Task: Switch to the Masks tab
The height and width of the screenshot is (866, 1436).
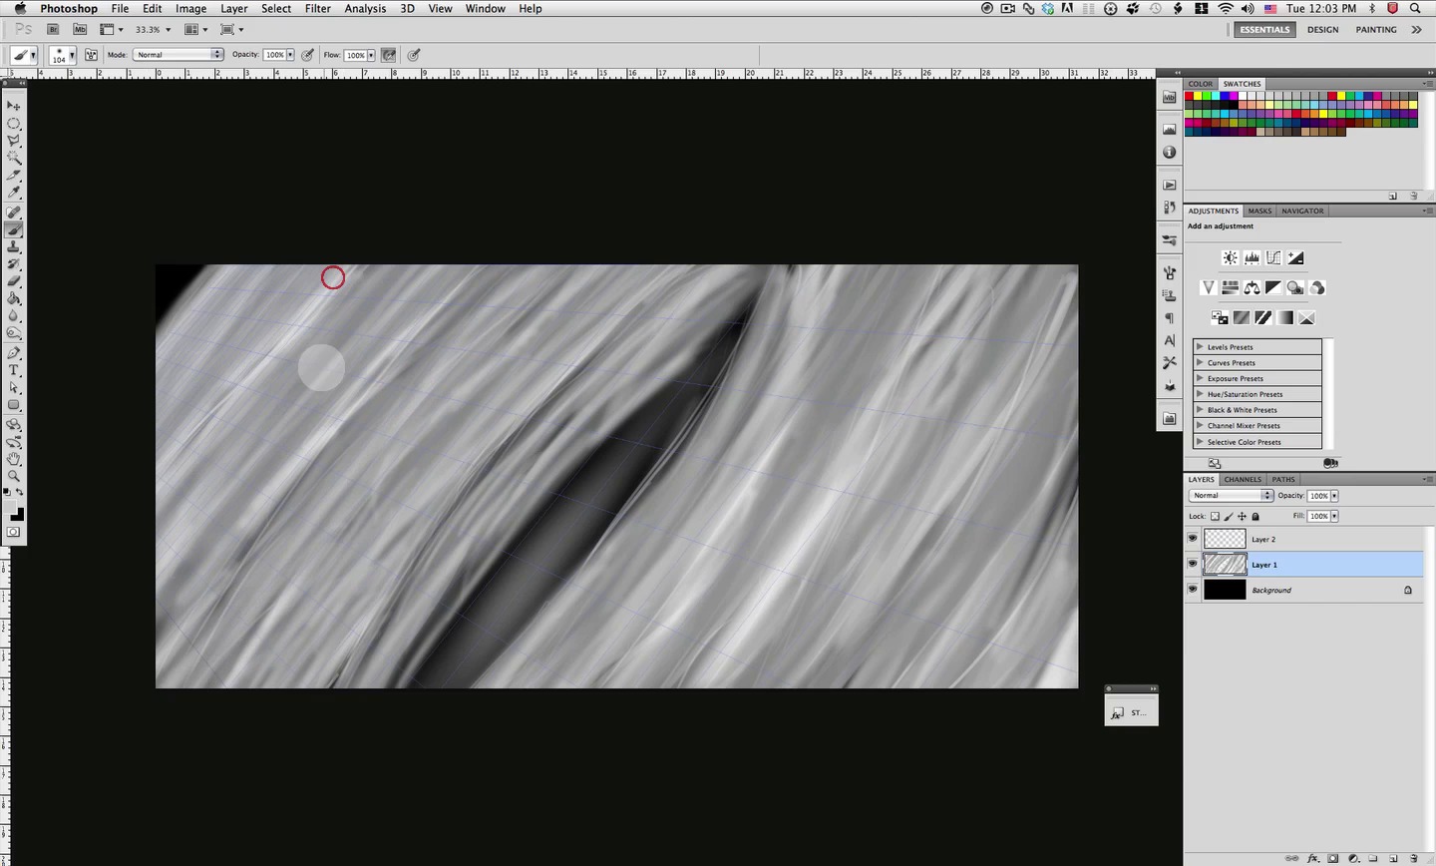Action: 1259,211
